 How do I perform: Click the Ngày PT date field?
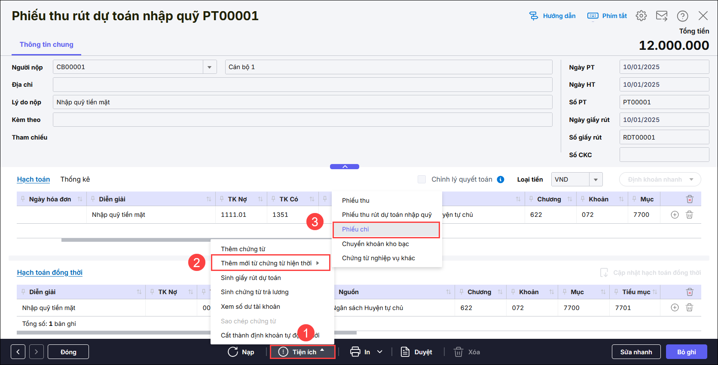click(x=664, y=67)
